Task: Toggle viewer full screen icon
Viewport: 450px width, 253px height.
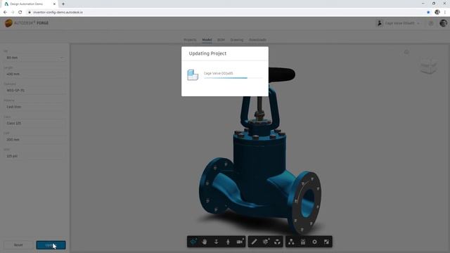Action: point(326,242)
